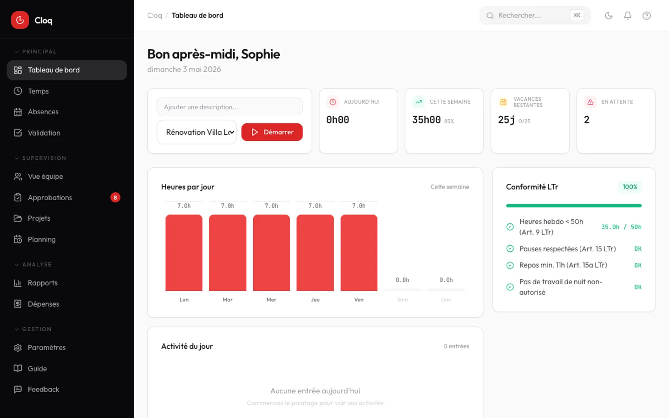
Task: Open Rapports page
Action: [67, 283]
